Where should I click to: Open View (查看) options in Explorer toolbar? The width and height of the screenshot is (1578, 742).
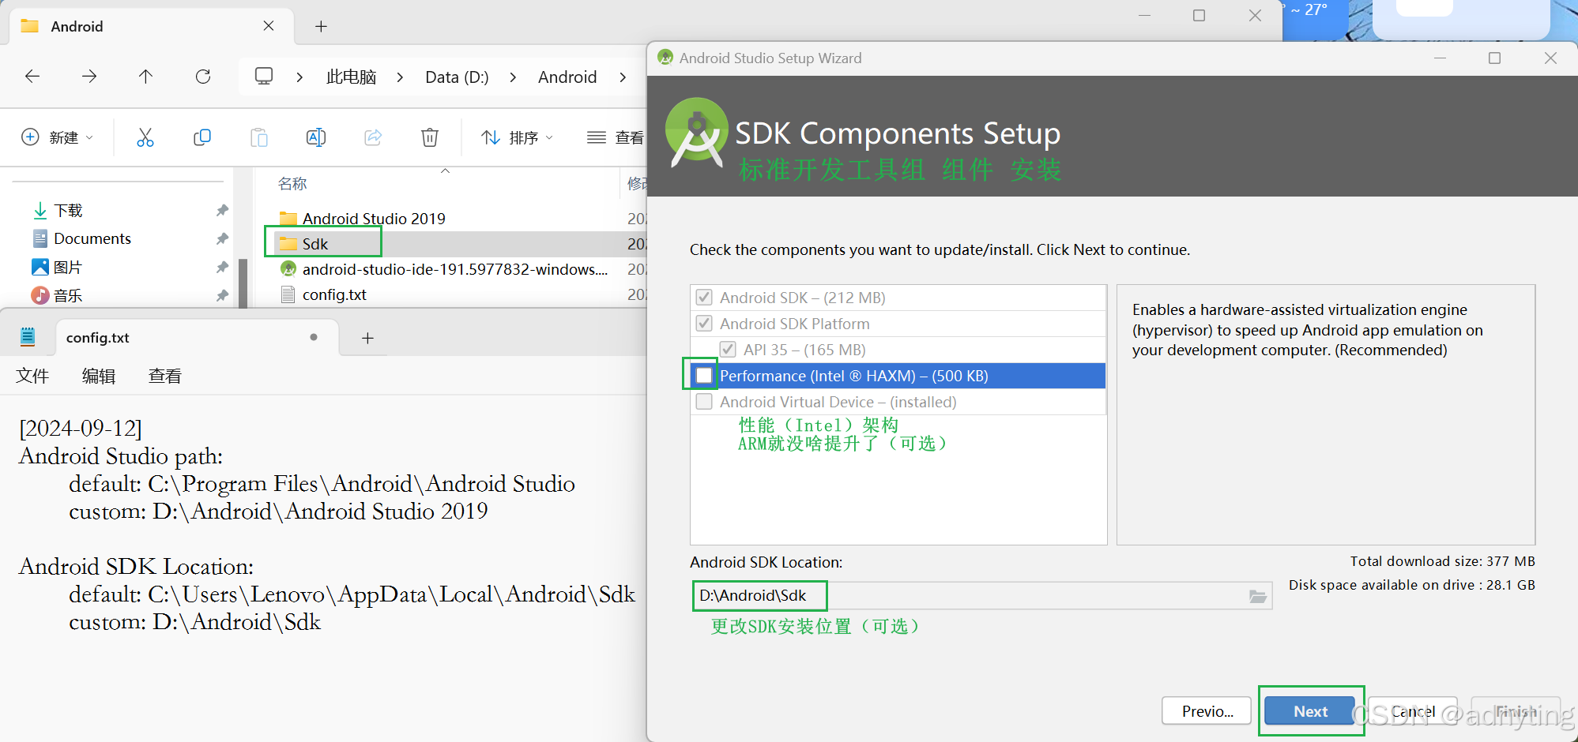[616, 137]
